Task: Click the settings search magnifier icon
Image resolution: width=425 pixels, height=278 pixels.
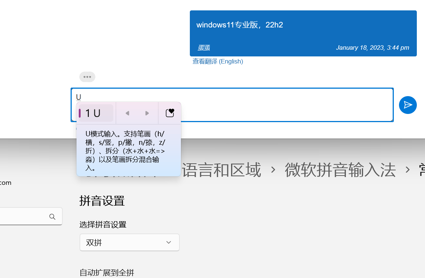Action: tap(52, 216)
